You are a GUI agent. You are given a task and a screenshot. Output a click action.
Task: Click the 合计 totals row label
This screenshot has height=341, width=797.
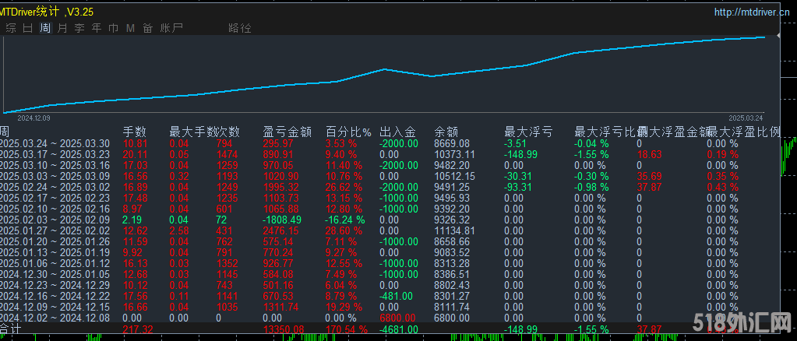click(x=10, y=330)
